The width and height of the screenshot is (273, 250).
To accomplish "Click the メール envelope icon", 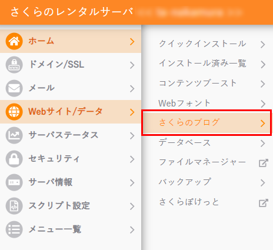I will pyautogui.click(x=14, y=88).
